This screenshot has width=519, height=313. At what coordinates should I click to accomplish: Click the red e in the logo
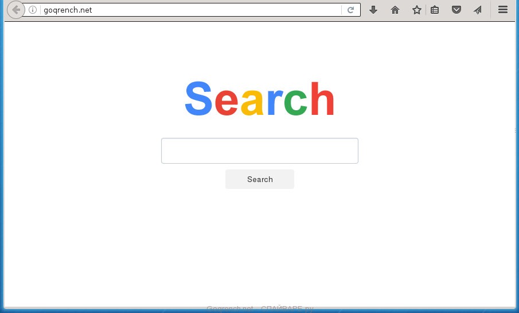(227, 102)
